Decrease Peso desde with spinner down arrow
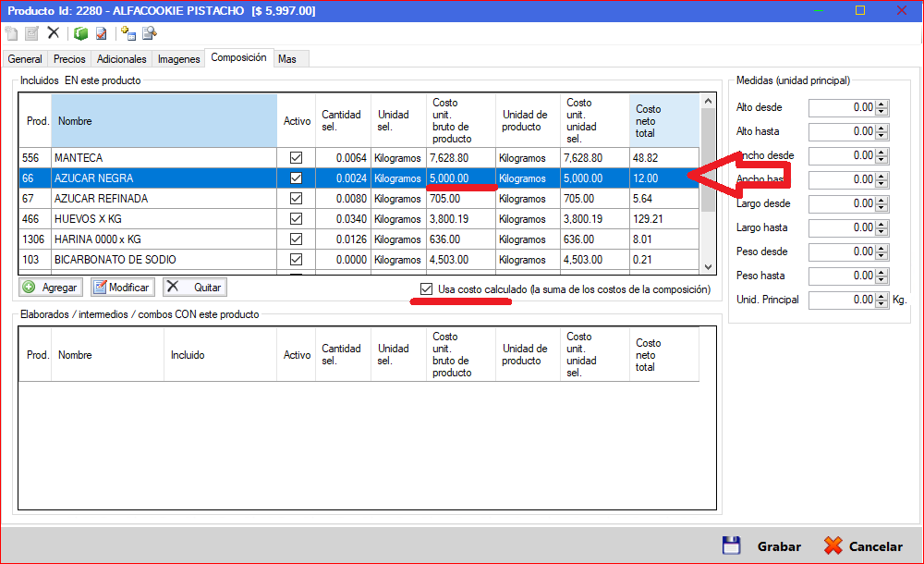The height and width of the screenshot is (564, 924). coord(881,255)
